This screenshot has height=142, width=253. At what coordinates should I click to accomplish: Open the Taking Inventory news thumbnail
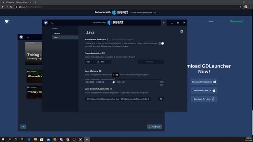coord(34,54)
